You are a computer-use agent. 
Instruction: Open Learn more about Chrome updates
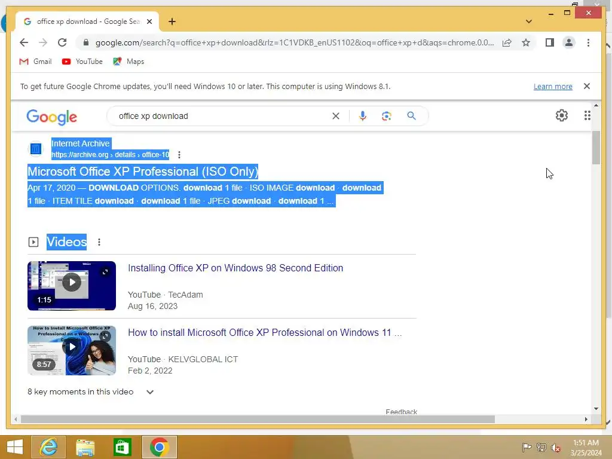point(553,86)
